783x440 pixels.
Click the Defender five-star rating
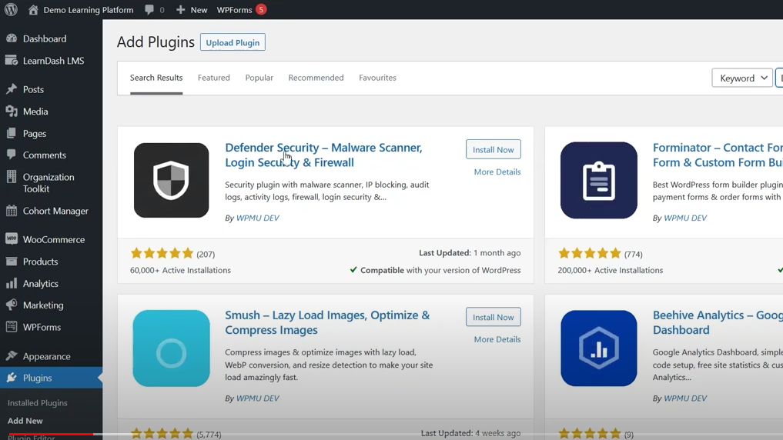coord(162,253)
